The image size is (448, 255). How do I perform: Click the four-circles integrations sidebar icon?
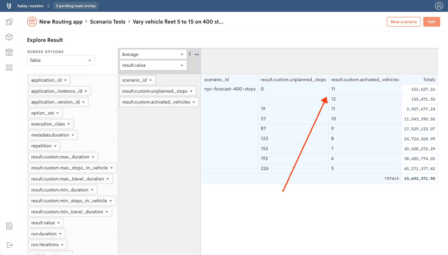click(9, 68)
